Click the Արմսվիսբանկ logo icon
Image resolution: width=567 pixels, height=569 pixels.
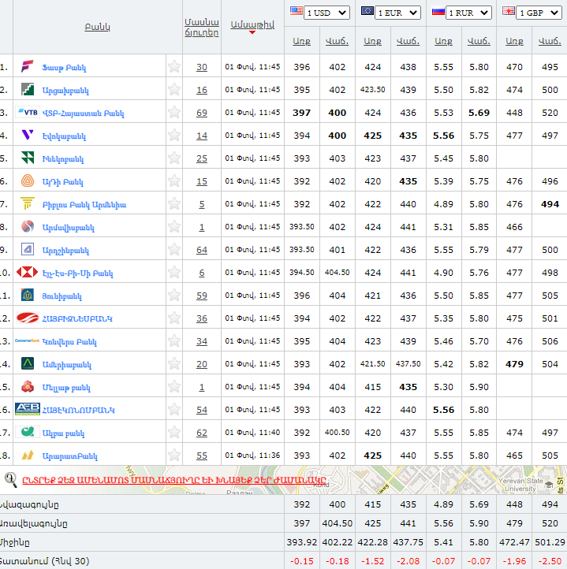(28, 226)
